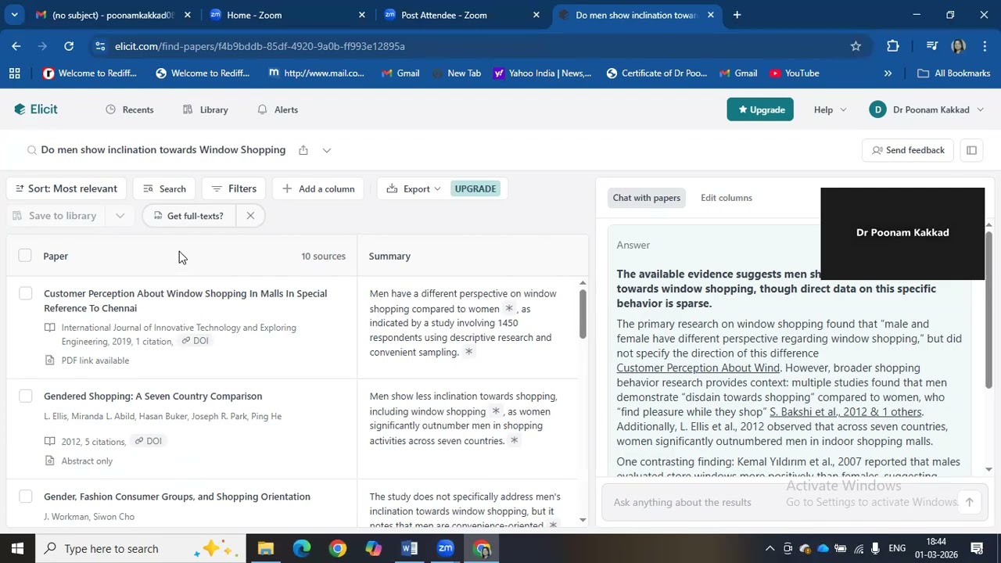Screen dimensions: 1001x563
Task: Click the papers table vertical scrollbar
Action: tap(583, 314)
